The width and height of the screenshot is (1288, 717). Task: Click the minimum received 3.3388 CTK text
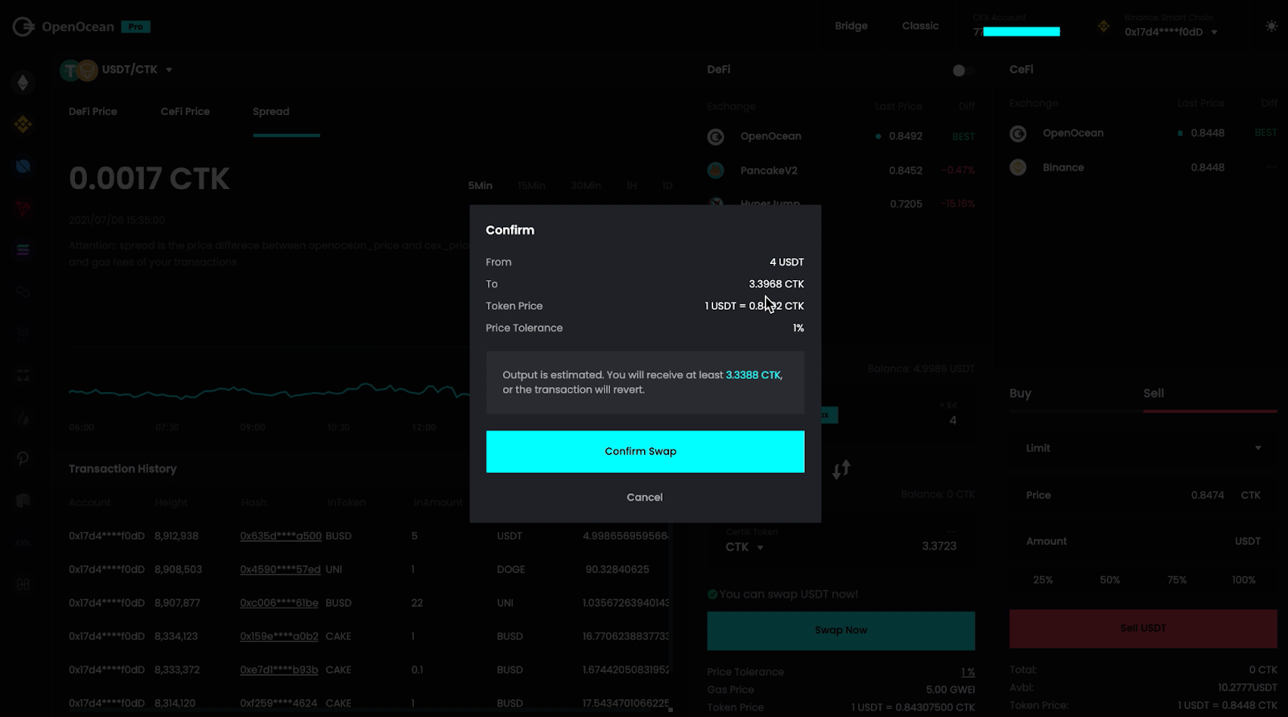point(753,375)
